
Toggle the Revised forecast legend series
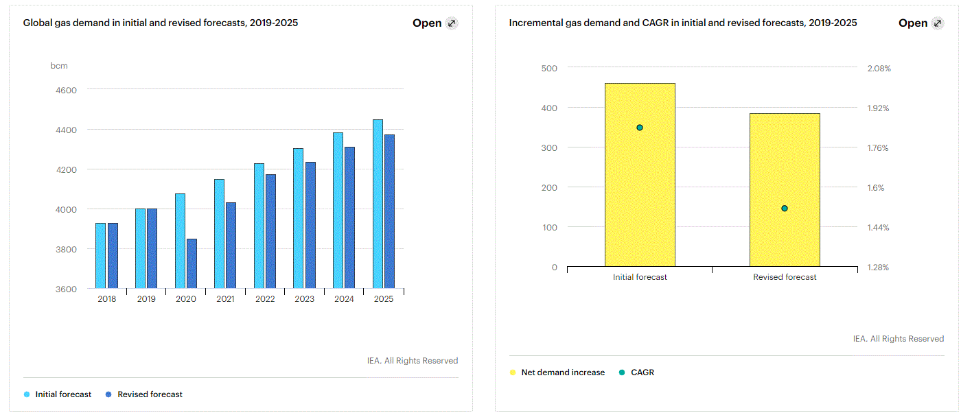[x=150, y=394]
